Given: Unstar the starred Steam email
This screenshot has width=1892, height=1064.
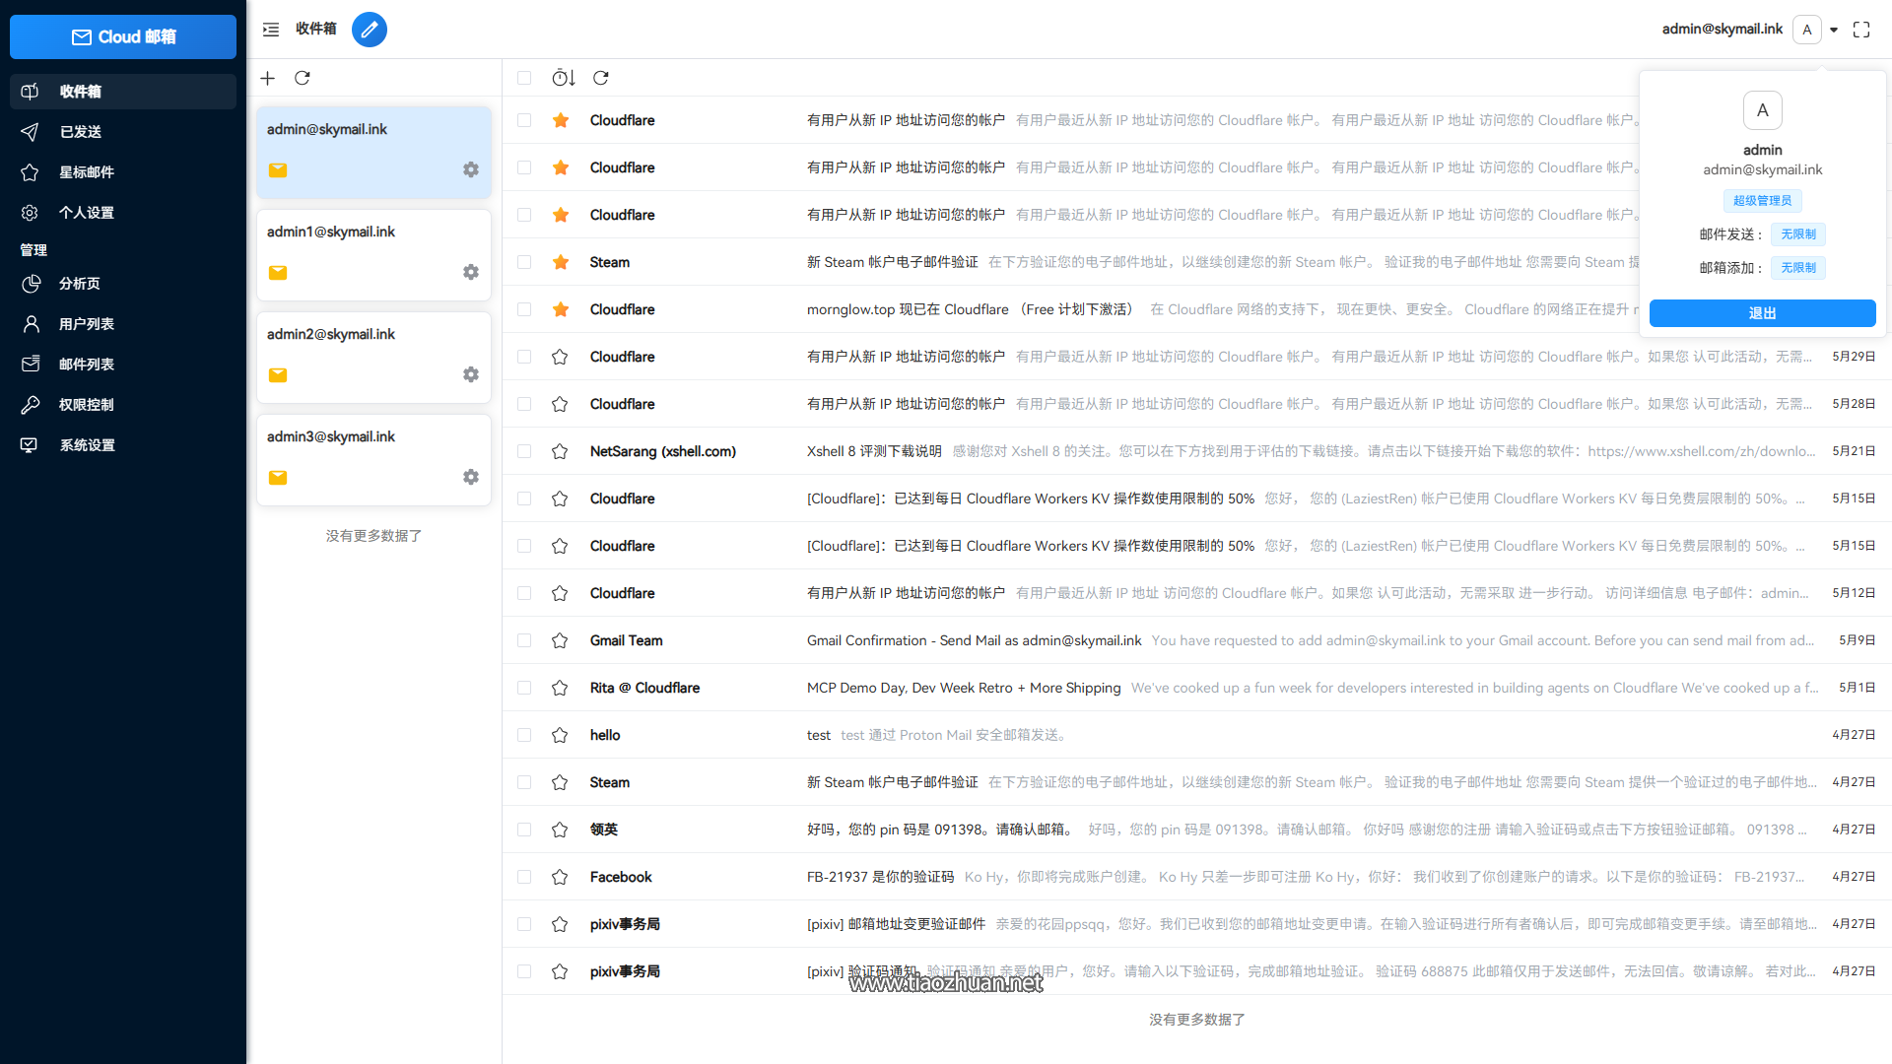Looking at the screenshot, I should pos(560,262).
